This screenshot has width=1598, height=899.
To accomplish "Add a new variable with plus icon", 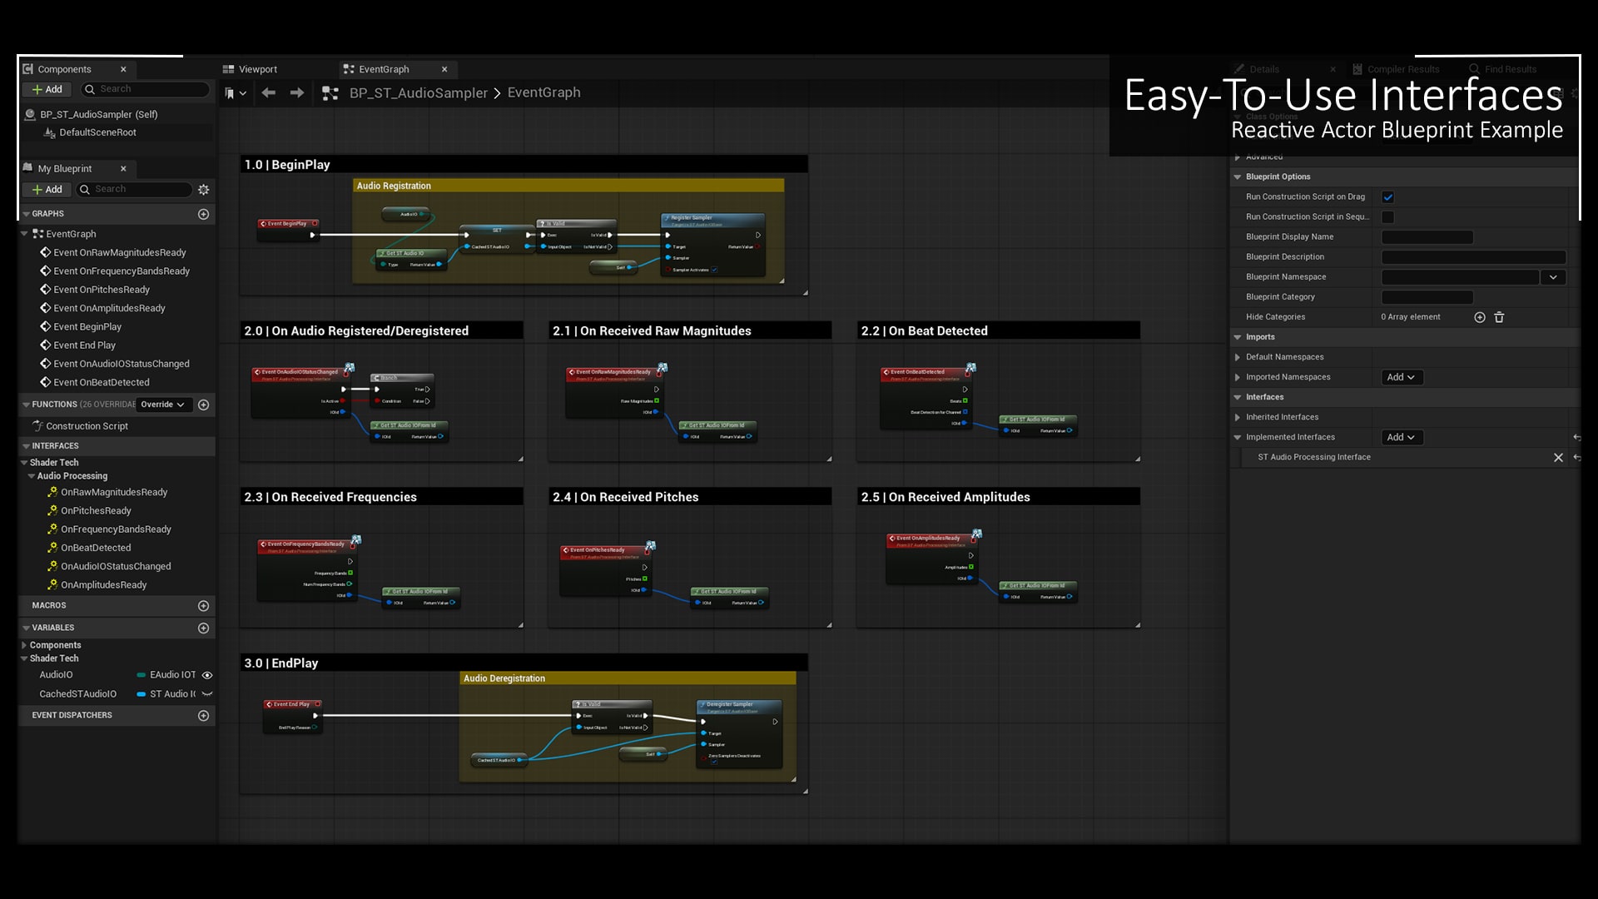I will pyautogui.click(x=203, y=628).
